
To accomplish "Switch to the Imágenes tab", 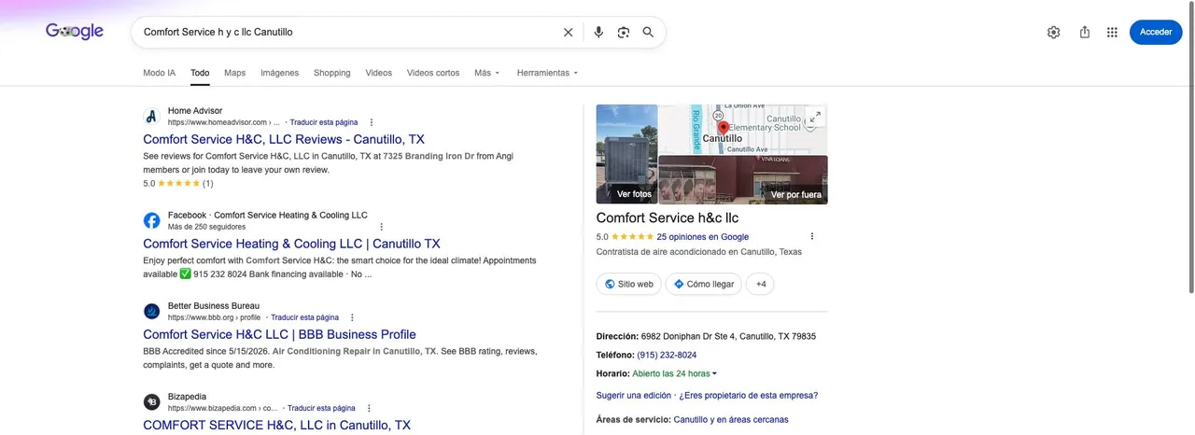I will 279,73.
